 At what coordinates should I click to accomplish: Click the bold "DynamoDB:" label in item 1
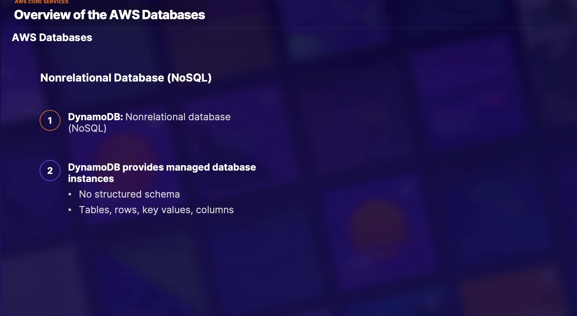[x=95, y=117]
